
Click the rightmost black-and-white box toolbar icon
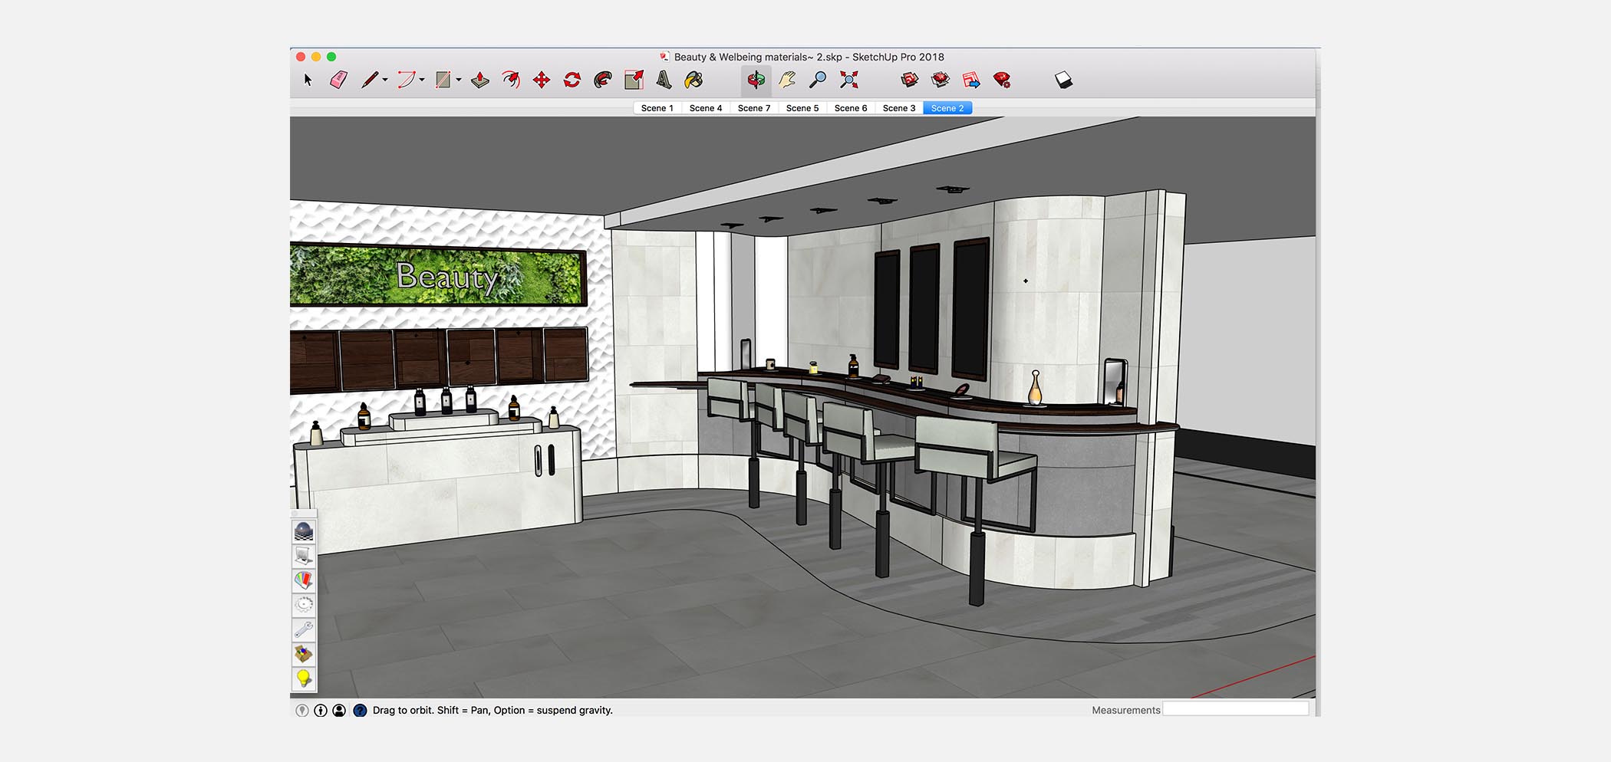point(1063,80)
